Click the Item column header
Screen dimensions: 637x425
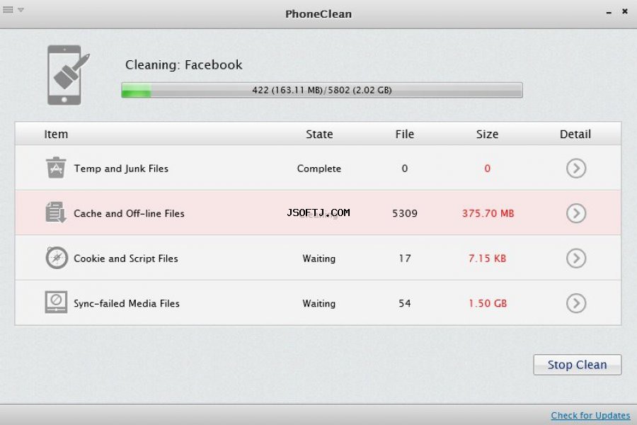tap(56, 134)
